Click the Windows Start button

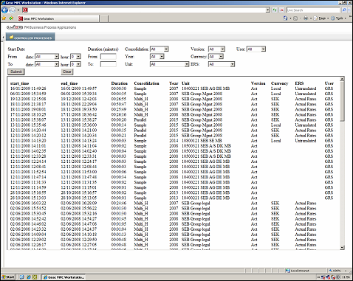pos(8,277)
